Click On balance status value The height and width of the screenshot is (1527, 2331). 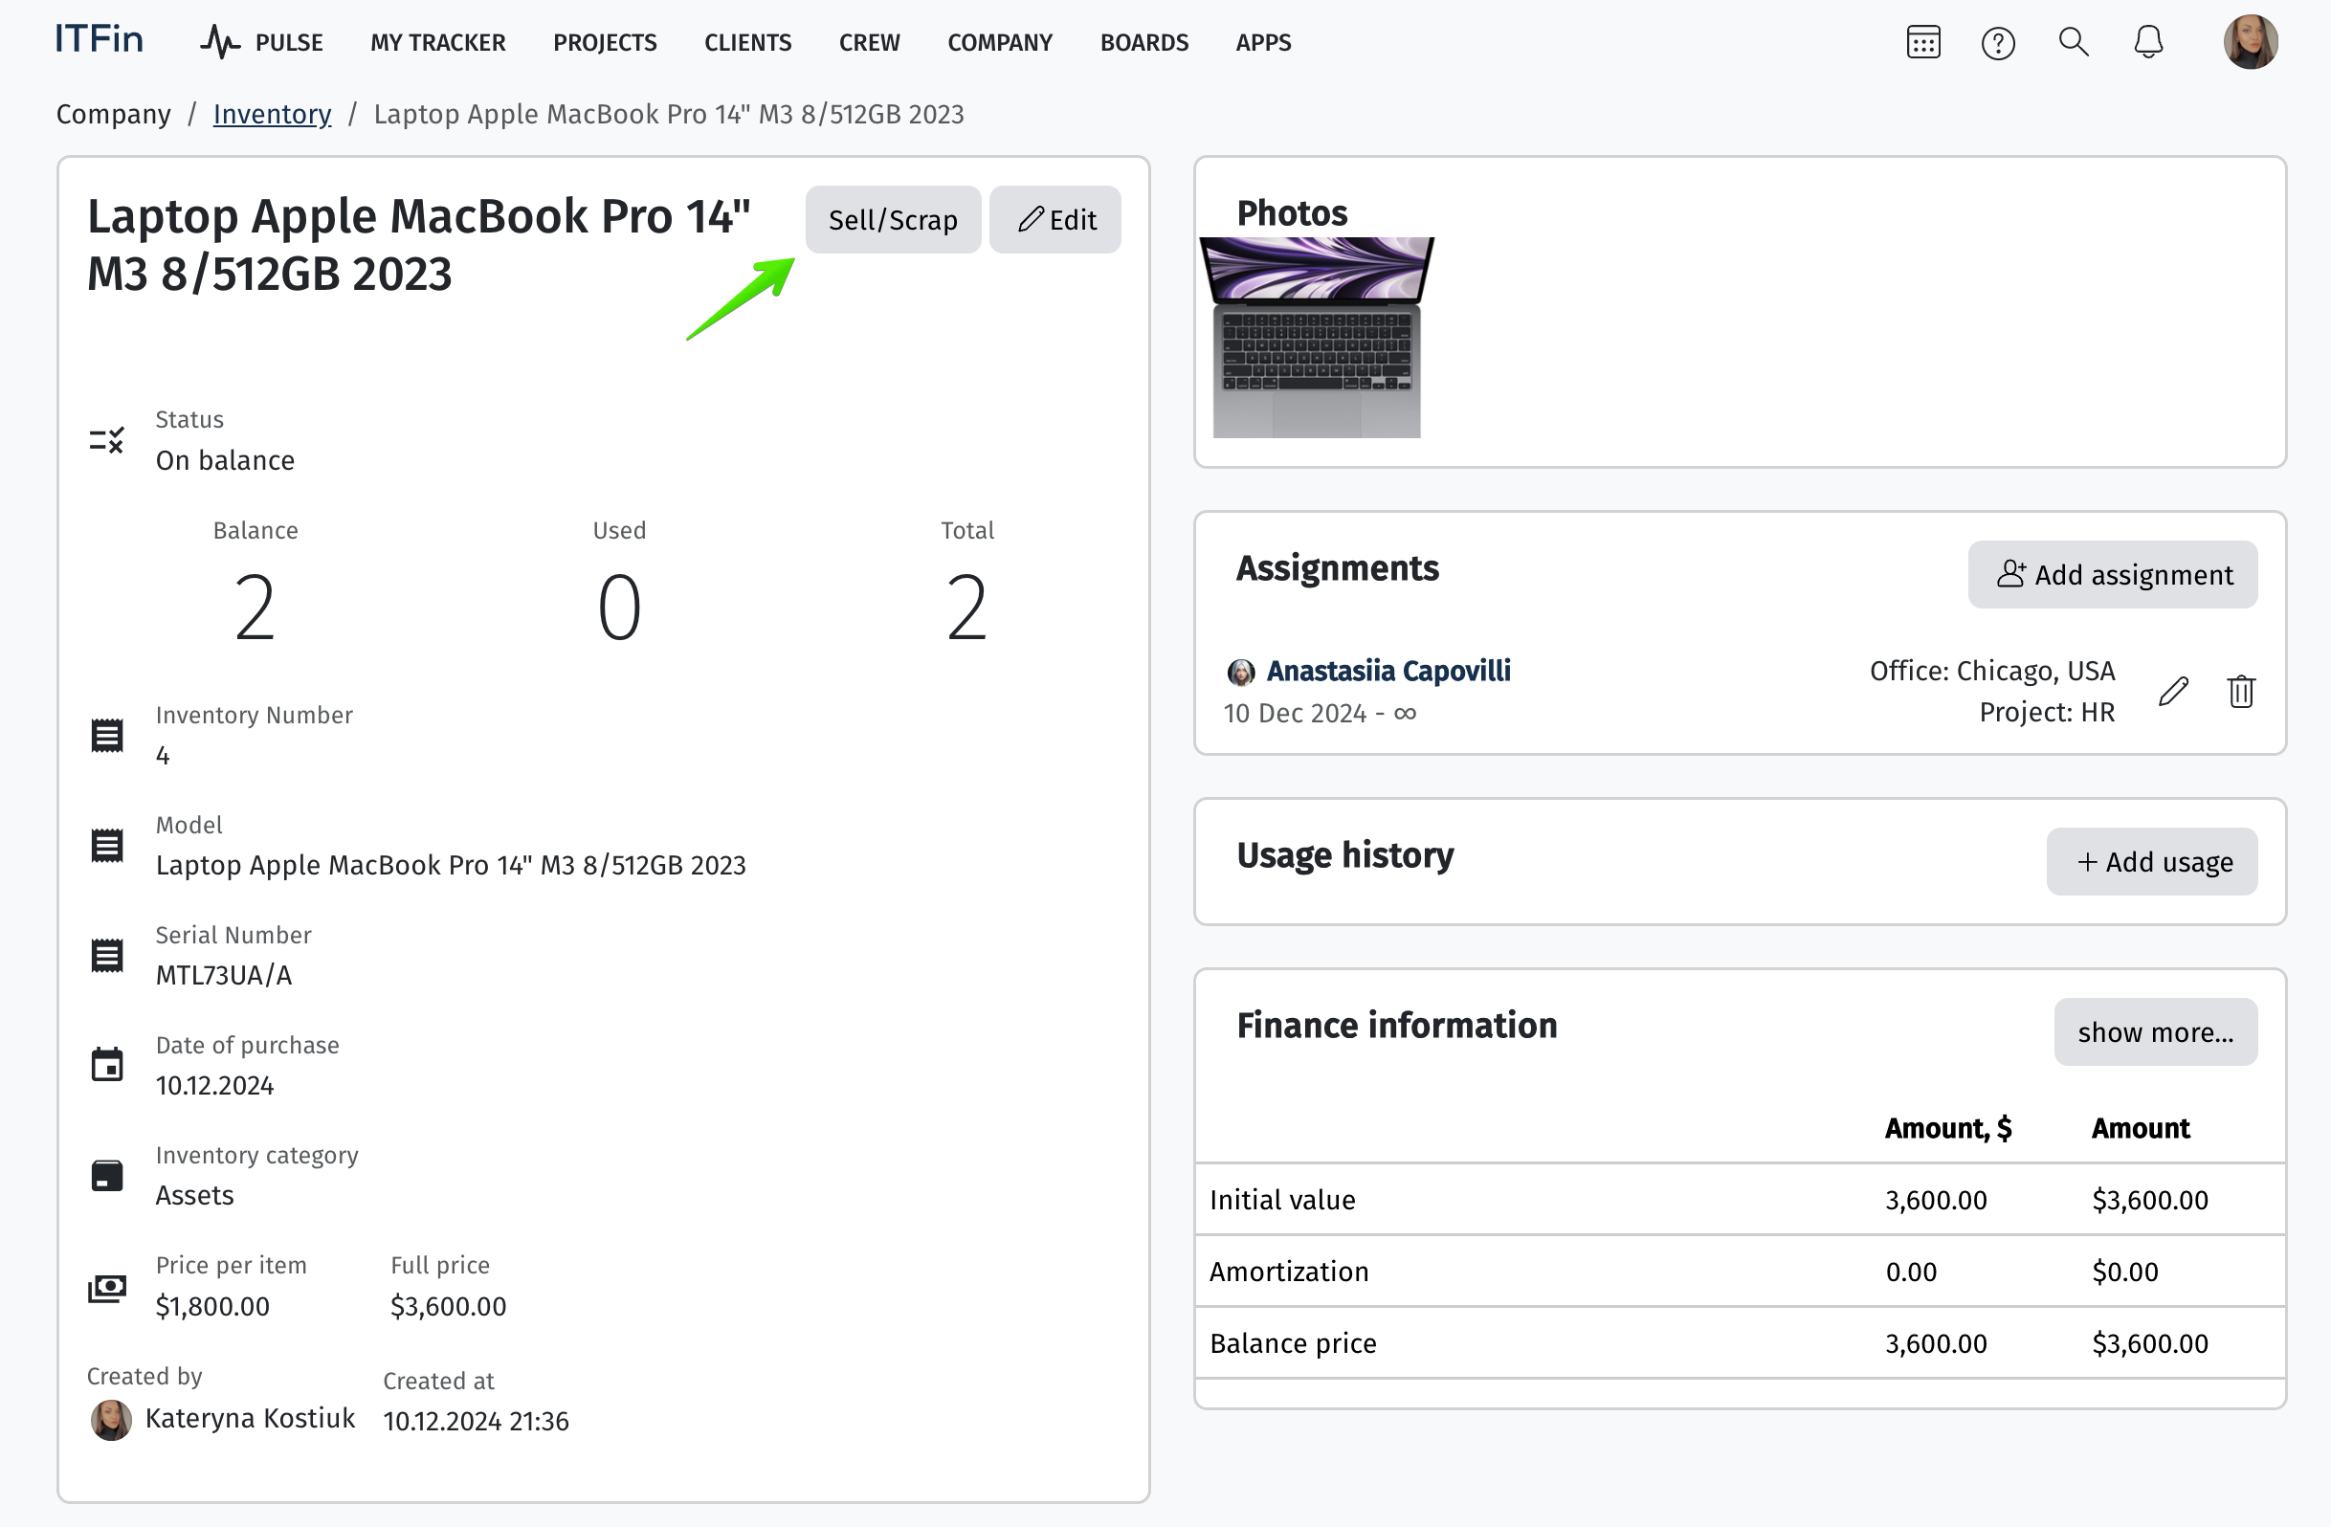point(225,460)
